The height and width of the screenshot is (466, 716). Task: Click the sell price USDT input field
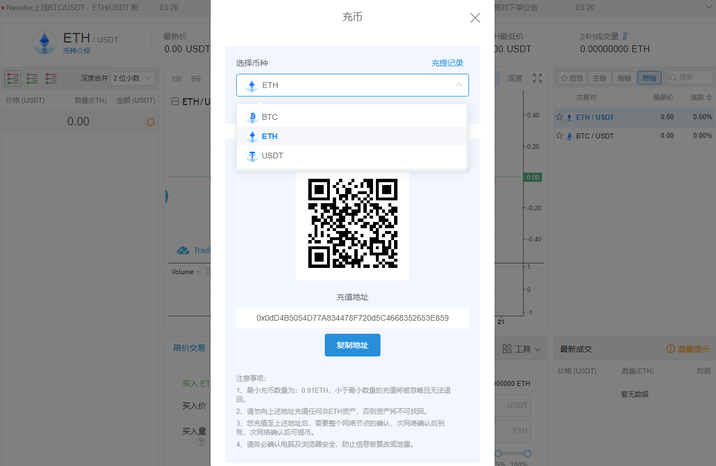(513, 406)
